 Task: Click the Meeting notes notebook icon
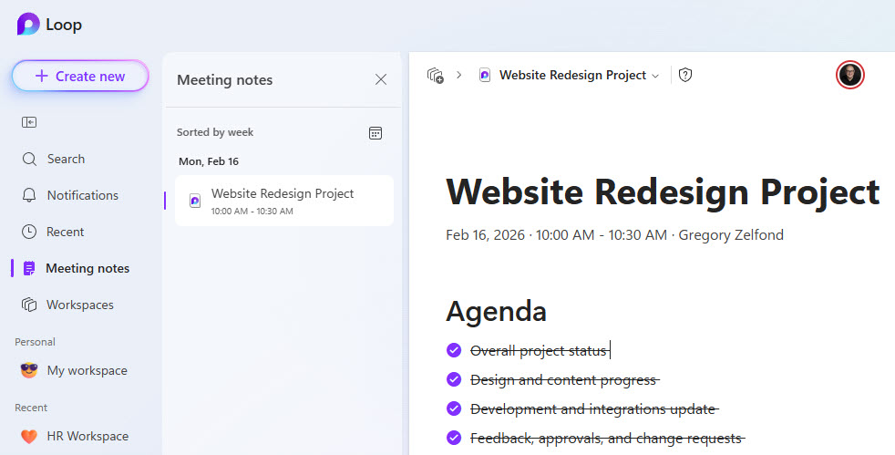(29, 268)
